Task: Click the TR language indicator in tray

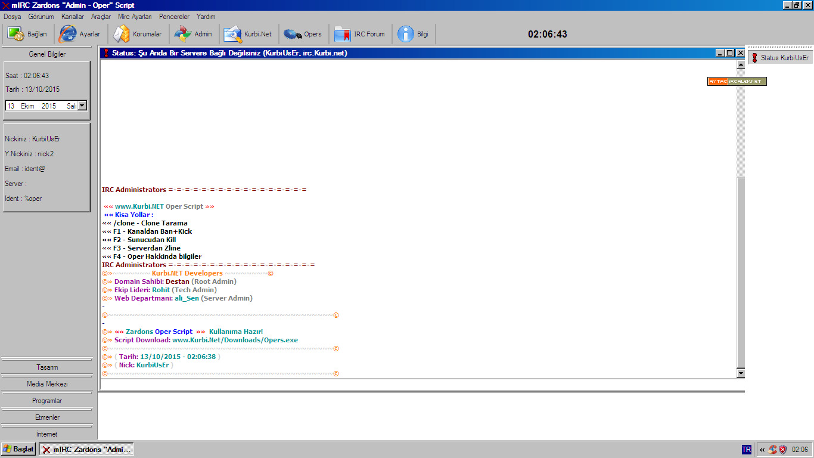Action: pyautogui.click(x=746, y=450)
